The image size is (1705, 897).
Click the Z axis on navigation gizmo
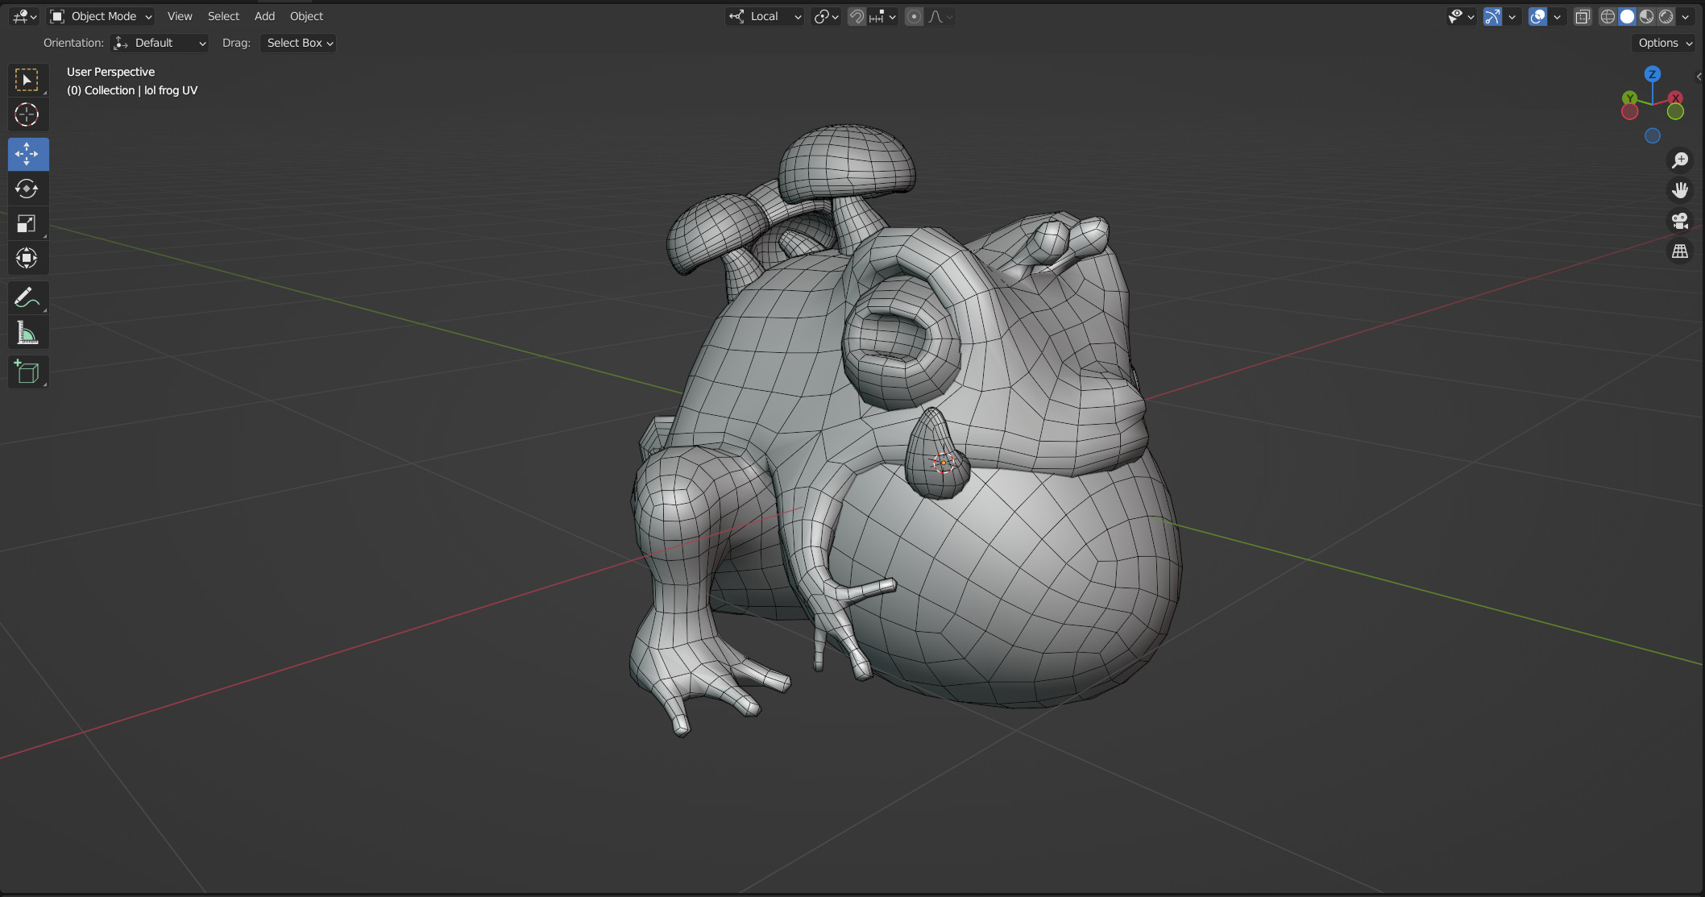[1653, 74]
